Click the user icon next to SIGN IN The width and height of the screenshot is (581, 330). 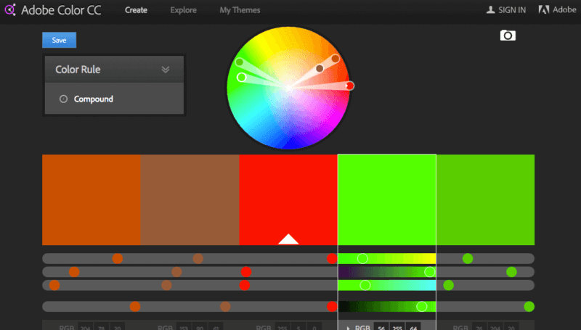491,11
